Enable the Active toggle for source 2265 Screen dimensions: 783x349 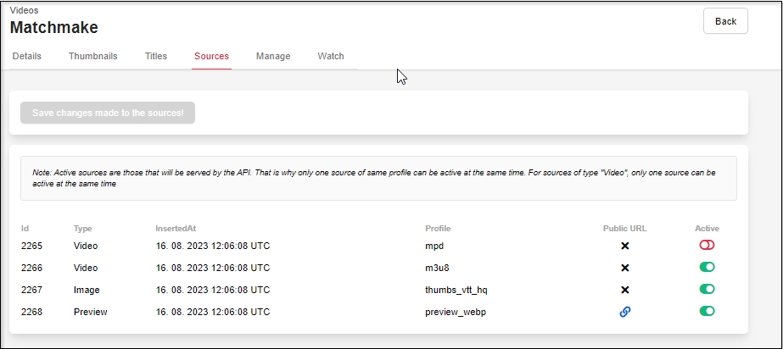point(707,245)
